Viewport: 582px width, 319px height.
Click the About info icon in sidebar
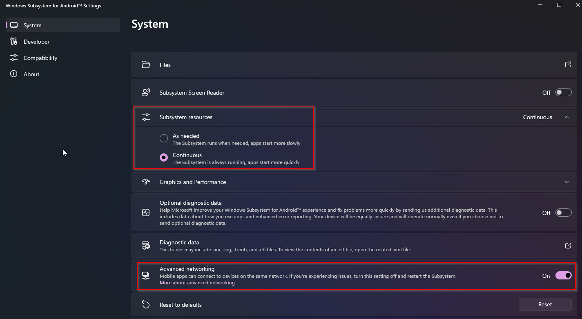(13, 74)
